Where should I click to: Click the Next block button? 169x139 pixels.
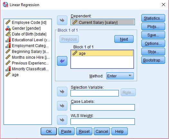[124, 39]
